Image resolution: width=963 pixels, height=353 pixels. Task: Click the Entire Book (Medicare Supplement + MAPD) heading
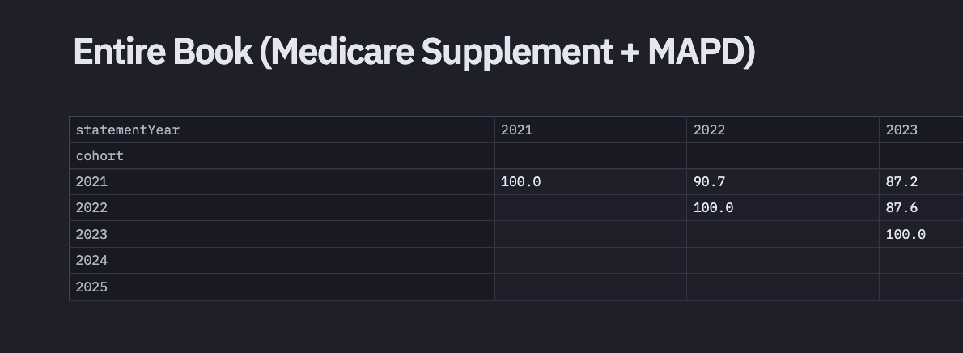[414, 53]
